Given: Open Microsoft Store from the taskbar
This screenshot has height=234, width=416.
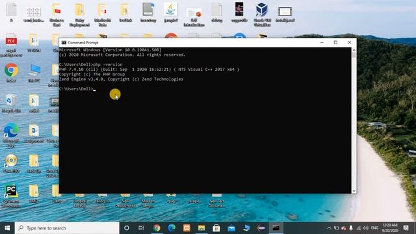Looking at the screenshot, I should pos(216,228).
